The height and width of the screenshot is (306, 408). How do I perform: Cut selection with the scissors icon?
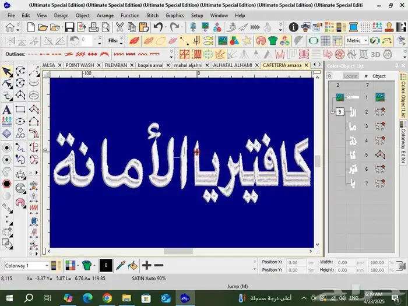coord(119,27)
